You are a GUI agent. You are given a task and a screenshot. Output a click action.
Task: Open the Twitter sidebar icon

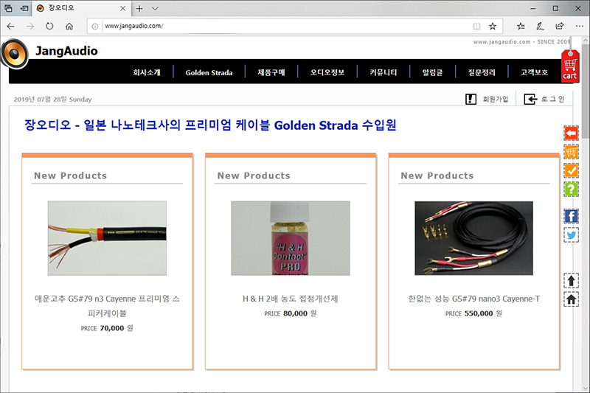point(571,235)
